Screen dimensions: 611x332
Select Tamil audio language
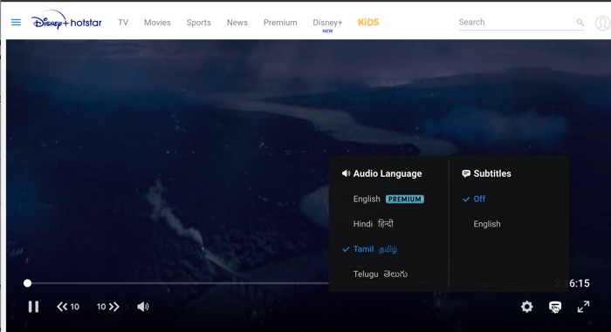(x=374, y=249)
